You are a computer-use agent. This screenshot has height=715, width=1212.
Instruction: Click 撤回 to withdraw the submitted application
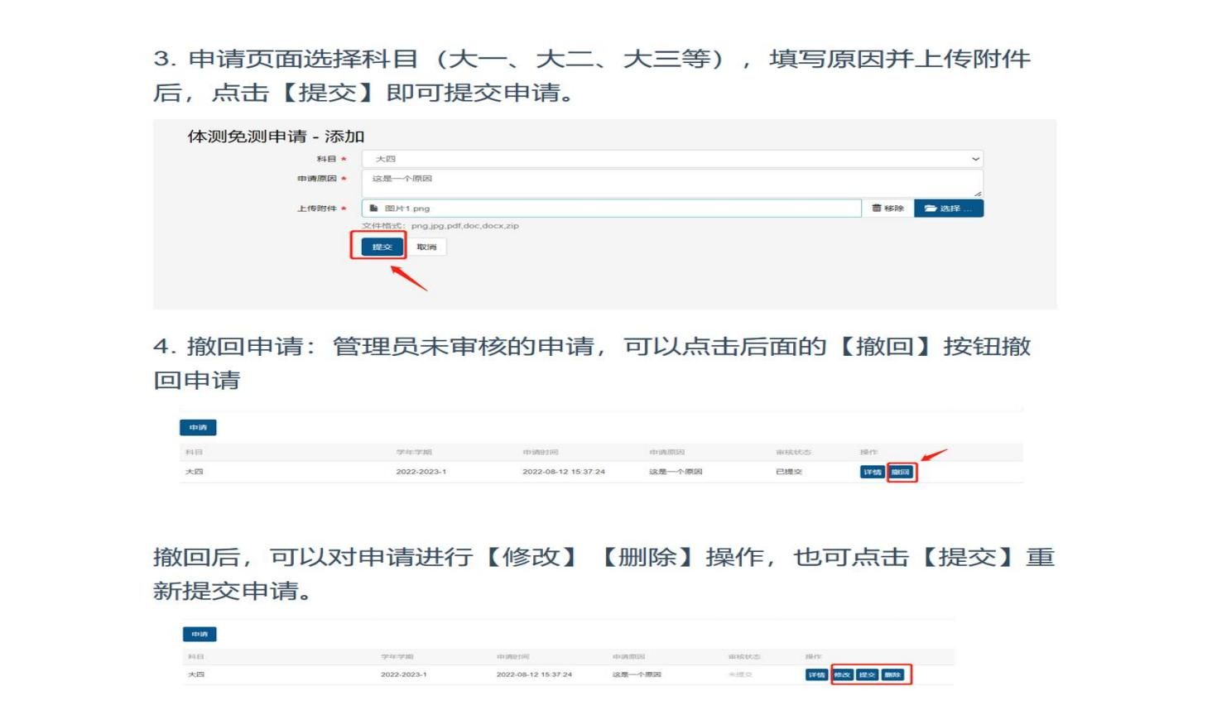(x=901, y=473)
